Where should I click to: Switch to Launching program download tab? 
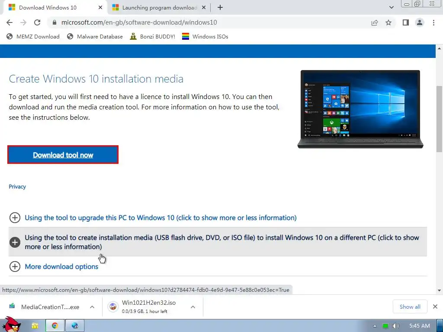pyautogui.click(x=159, y=8)
